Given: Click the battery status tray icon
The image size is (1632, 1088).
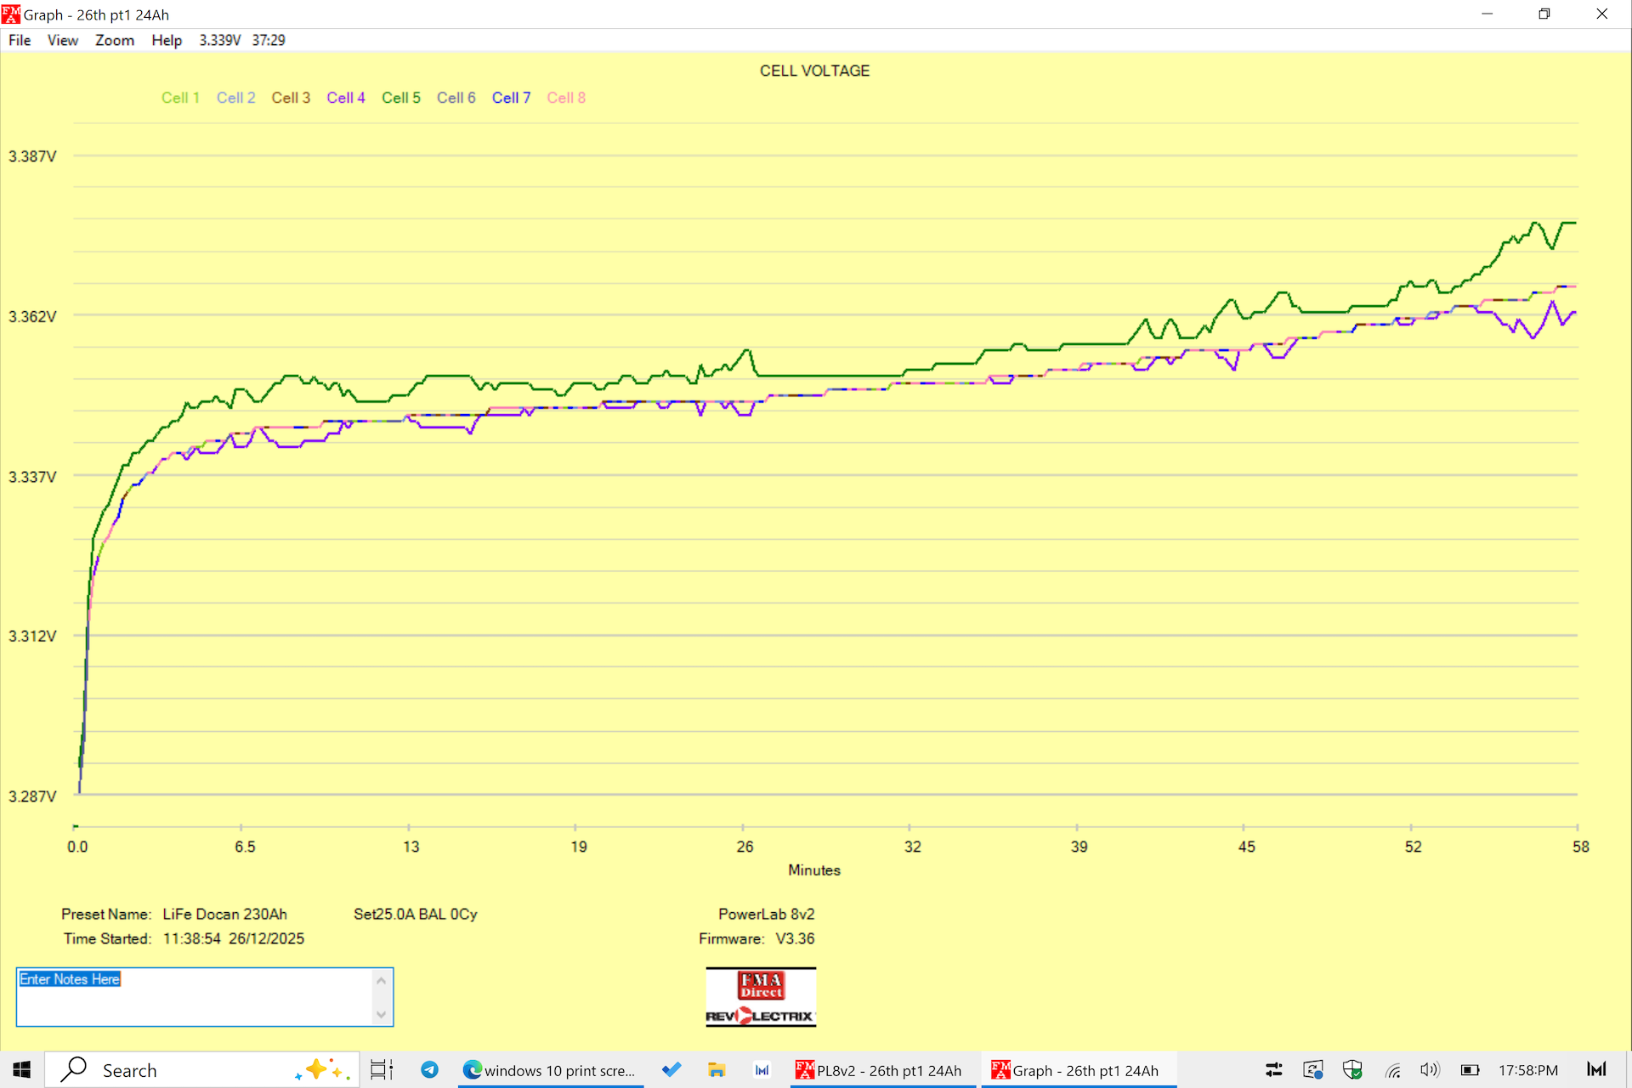Looking at the screenshot, I should pyautogui.click(x=1470, y=1070).
